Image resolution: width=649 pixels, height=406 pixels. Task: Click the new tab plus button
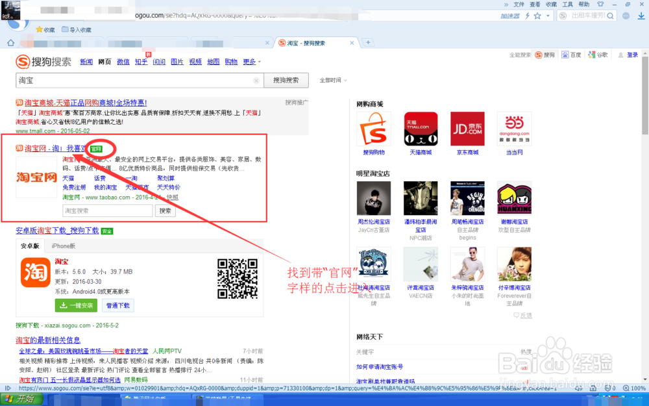click(368, 42)
